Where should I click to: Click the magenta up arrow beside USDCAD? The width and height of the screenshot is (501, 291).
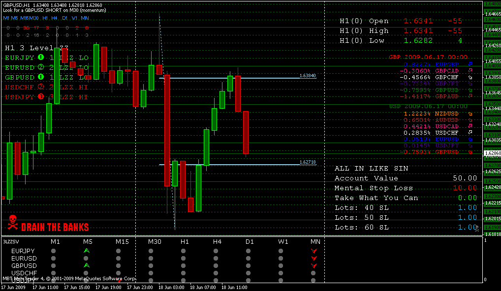click(470, 126)
